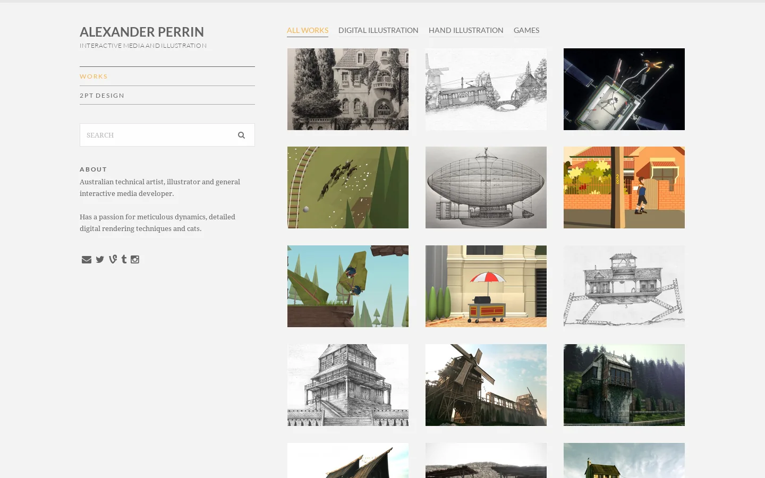The image size is (765, 478).
Task: Click the email envelope icon
Action: tap(87, 259)
